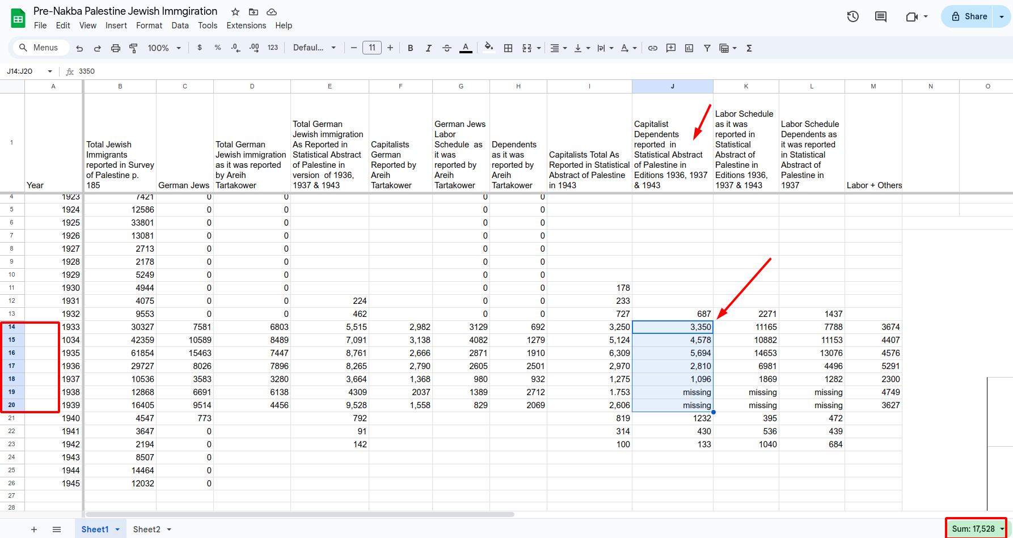Decrease font size minus button
The height and width of the screenshot is (538, 1013).
(354, 48)
